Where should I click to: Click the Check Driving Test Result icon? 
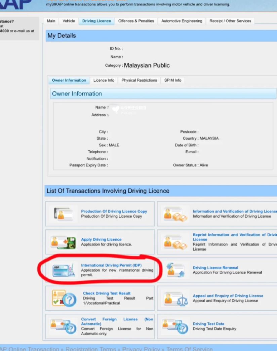click(64, 298)
